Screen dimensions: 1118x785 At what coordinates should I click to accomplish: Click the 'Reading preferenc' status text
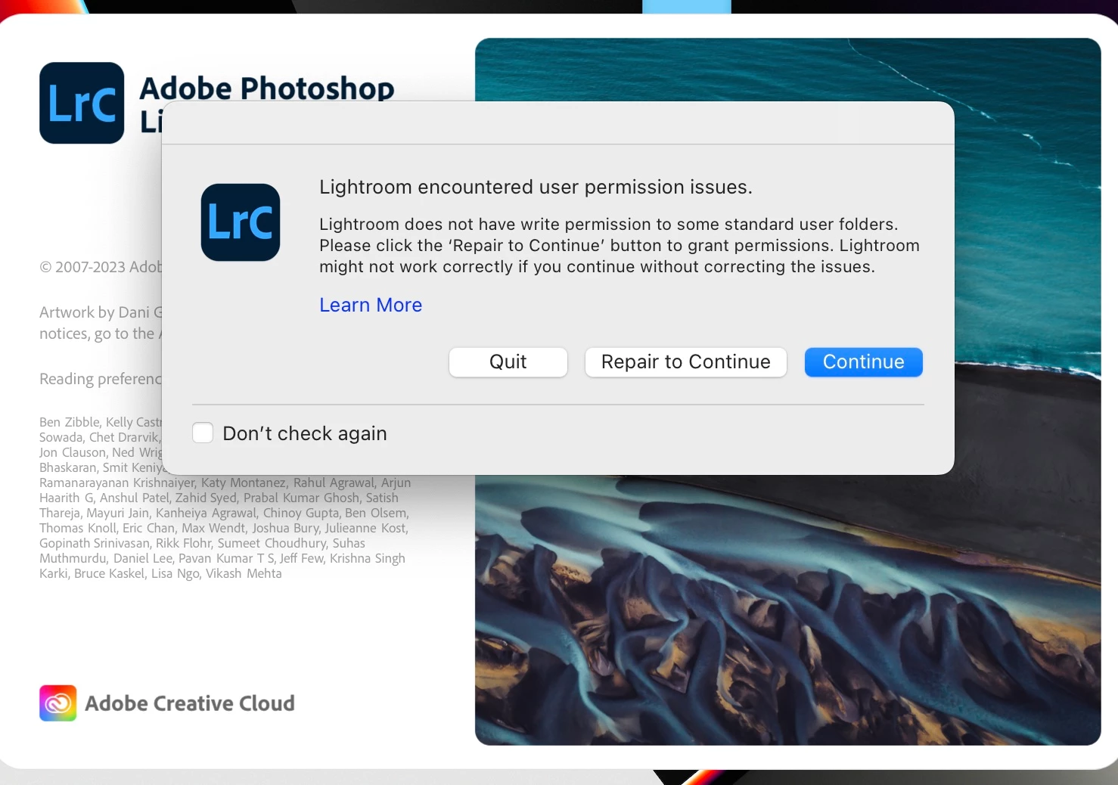(x=101, y=379)
